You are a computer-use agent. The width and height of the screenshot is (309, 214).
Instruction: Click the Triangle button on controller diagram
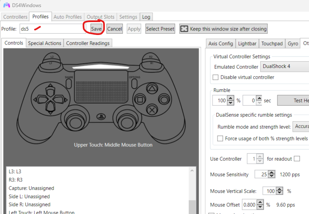[152, 89]
